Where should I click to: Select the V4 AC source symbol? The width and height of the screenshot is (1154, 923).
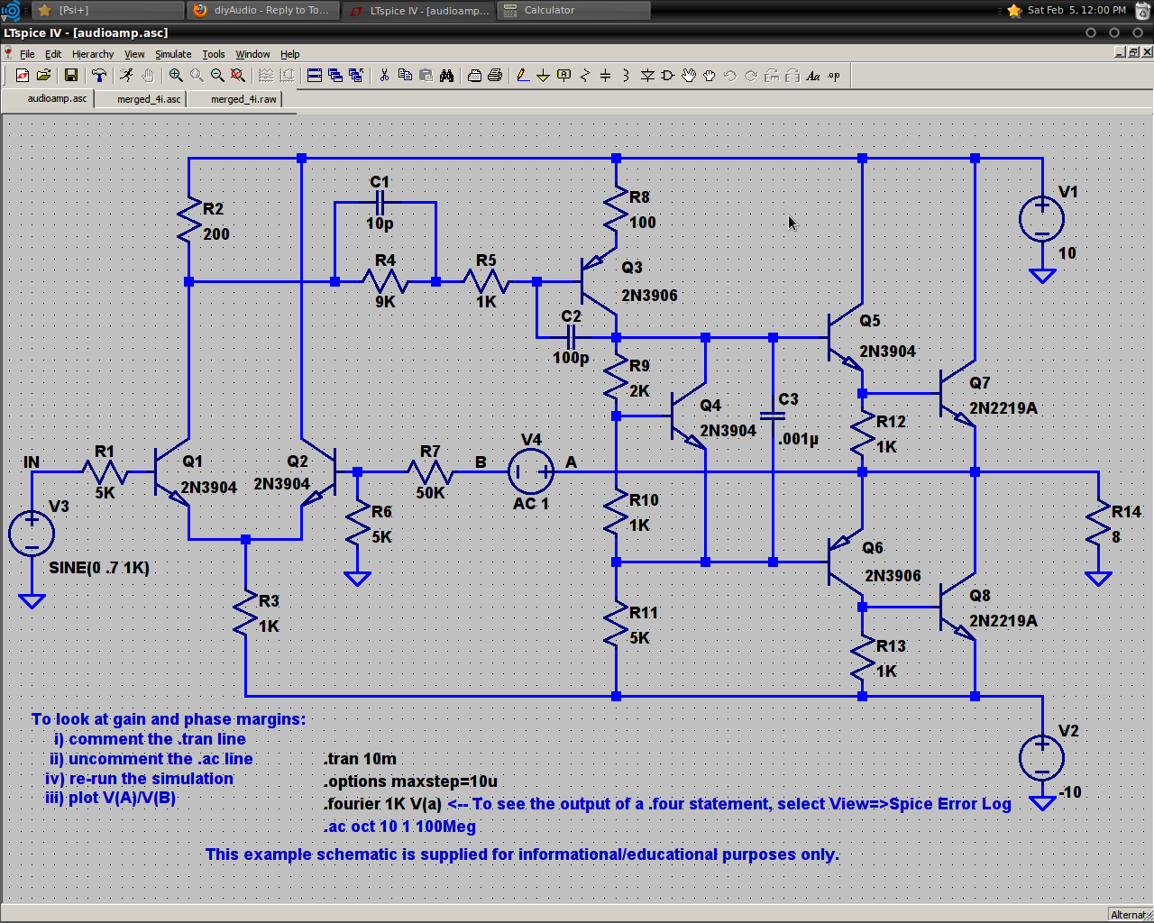[x=531, y=471]
